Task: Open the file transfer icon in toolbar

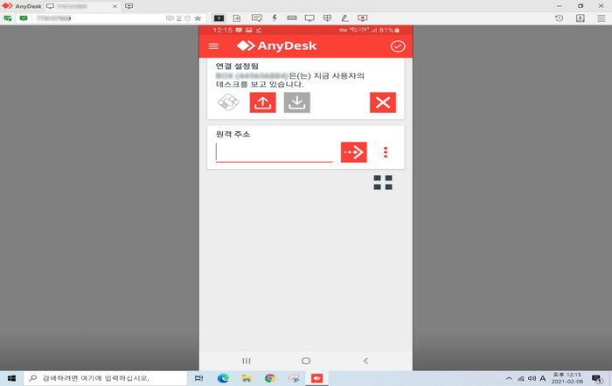Action: [237, 18]
